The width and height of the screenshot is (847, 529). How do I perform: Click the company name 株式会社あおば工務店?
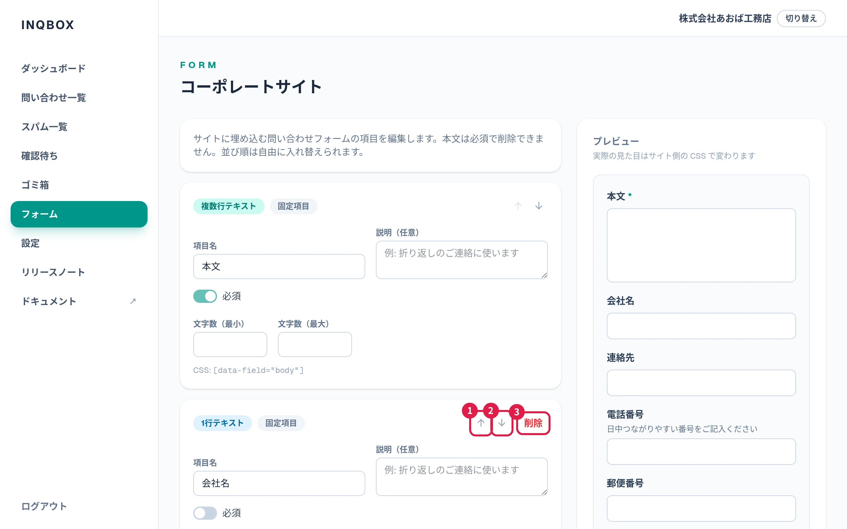[x=725, y=18]
